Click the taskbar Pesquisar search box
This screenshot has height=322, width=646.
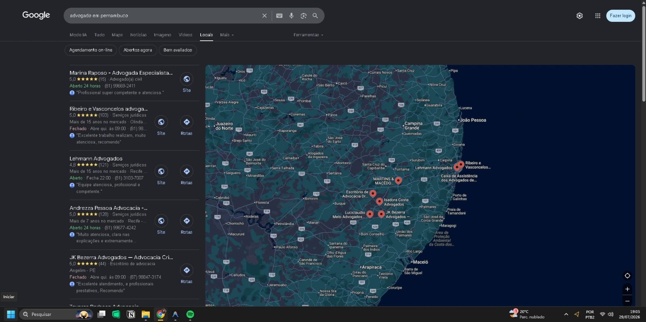point(56,314)
